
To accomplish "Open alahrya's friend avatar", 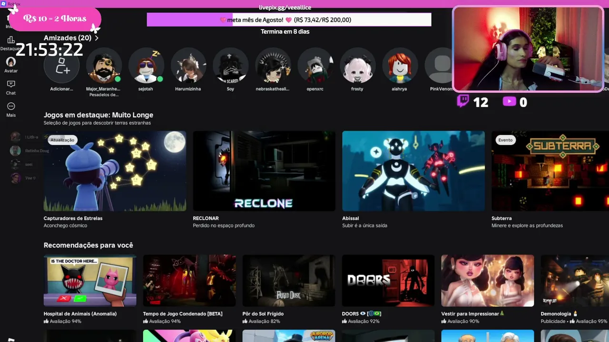I will coord(400,66).
